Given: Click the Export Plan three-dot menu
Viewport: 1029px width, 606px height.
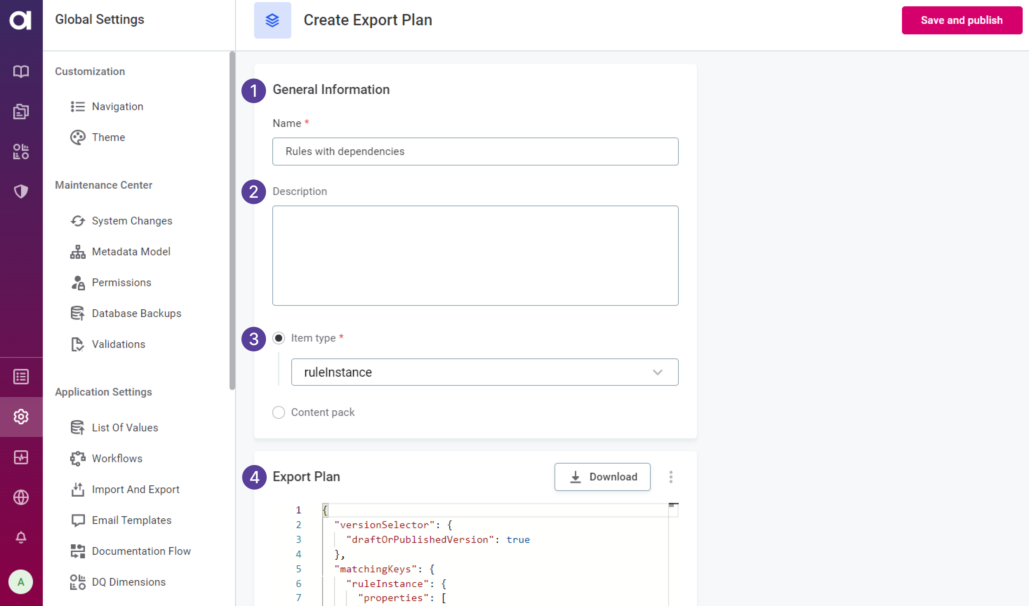Looking at the screenshot, I should click(670, 477).
